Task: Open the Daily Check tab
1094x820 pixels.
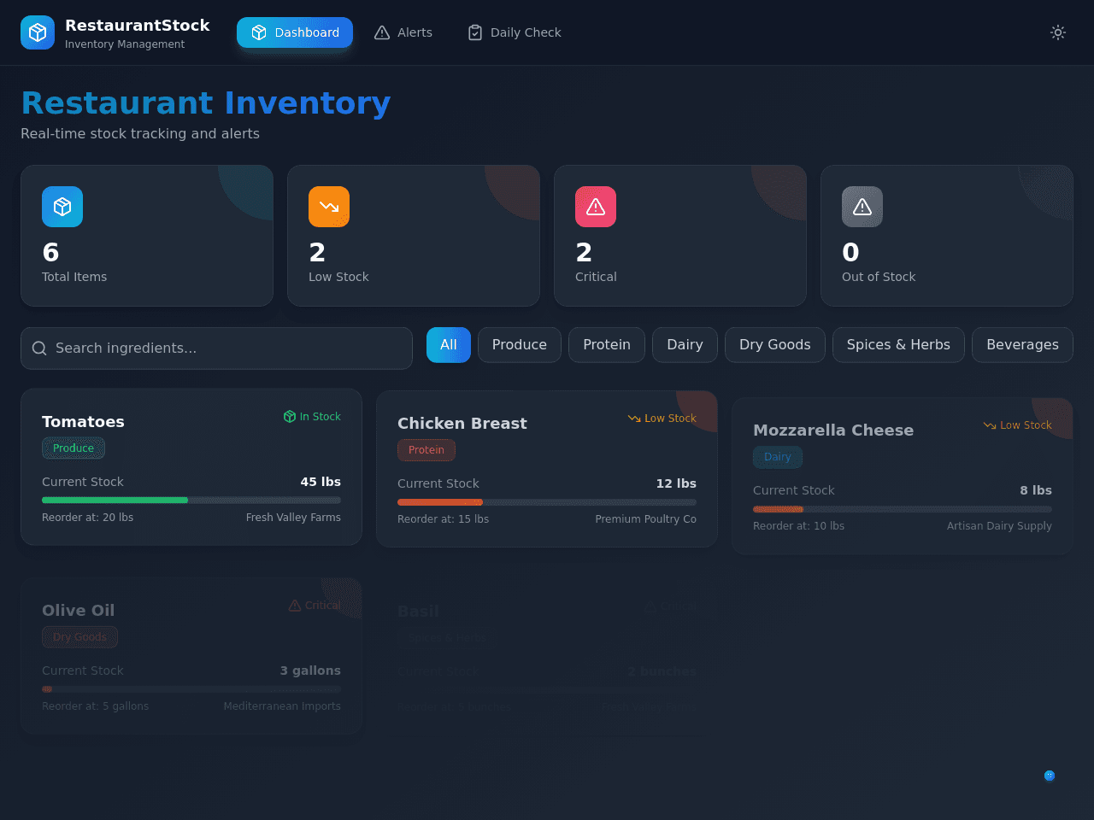Action: tap(515, 32)
